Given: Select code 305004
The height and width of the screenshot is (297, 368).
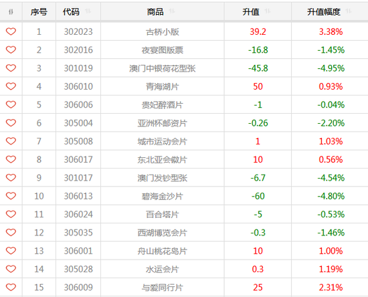Looking at the screenshot, I should point(78,123).
